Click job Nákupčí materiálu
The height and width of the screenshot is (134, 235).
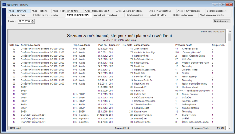pyautogui.click(x=190, y=108)
